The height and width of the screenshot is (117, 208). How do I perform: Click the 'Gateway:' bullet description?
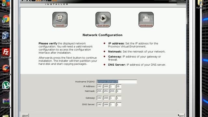pos(134,58)
